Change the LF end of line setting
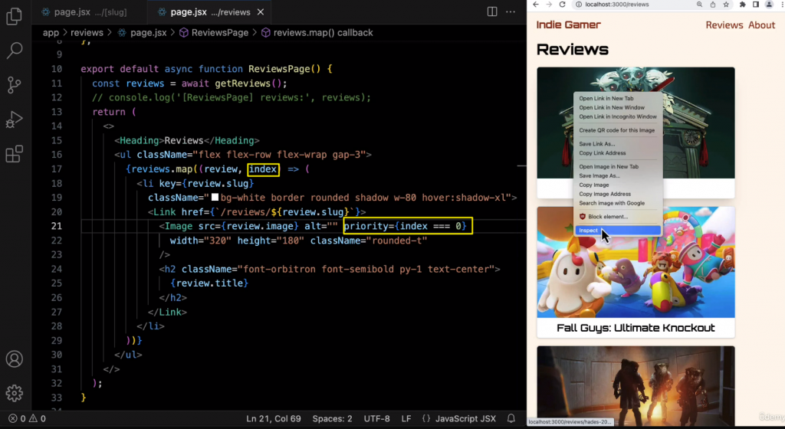Image resolution: width=785 pixels, height=429 pixels. 406,418
